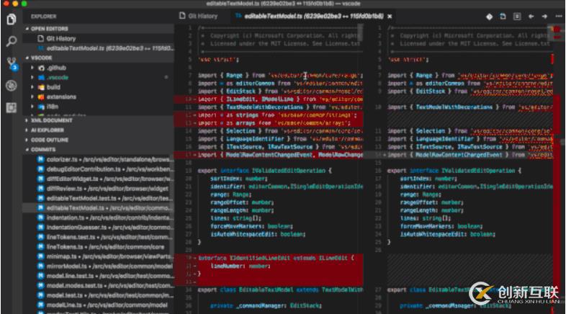Expand the build folder
Screen dimensions: 566x314
click(98, 87)
